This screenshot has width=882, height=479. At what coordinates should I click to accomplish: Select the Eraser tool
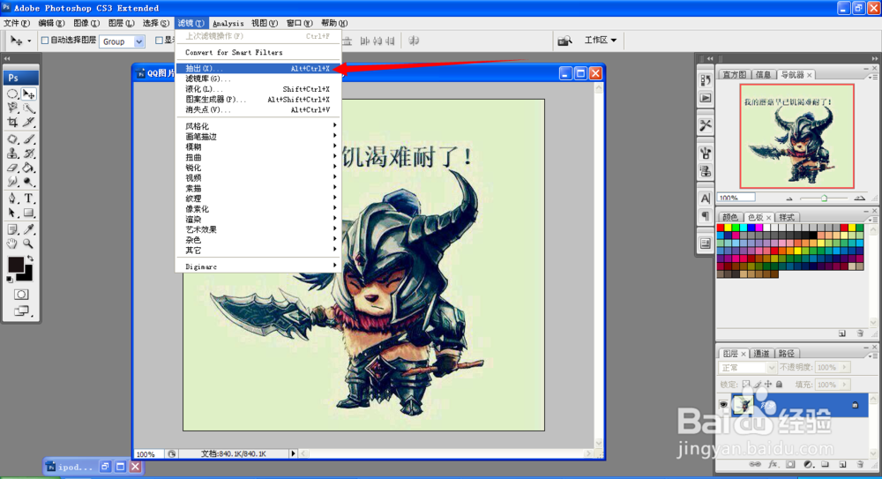[x=12, y=168]
